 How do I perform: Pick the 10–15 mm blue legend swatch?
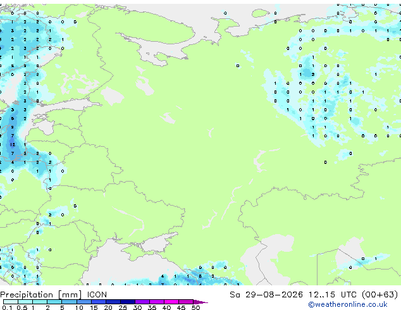pos(83,302)
